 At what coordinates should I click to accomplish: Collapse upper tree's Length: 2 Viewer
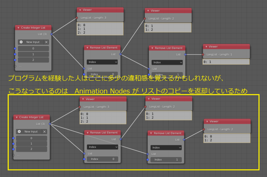(148, 11)
